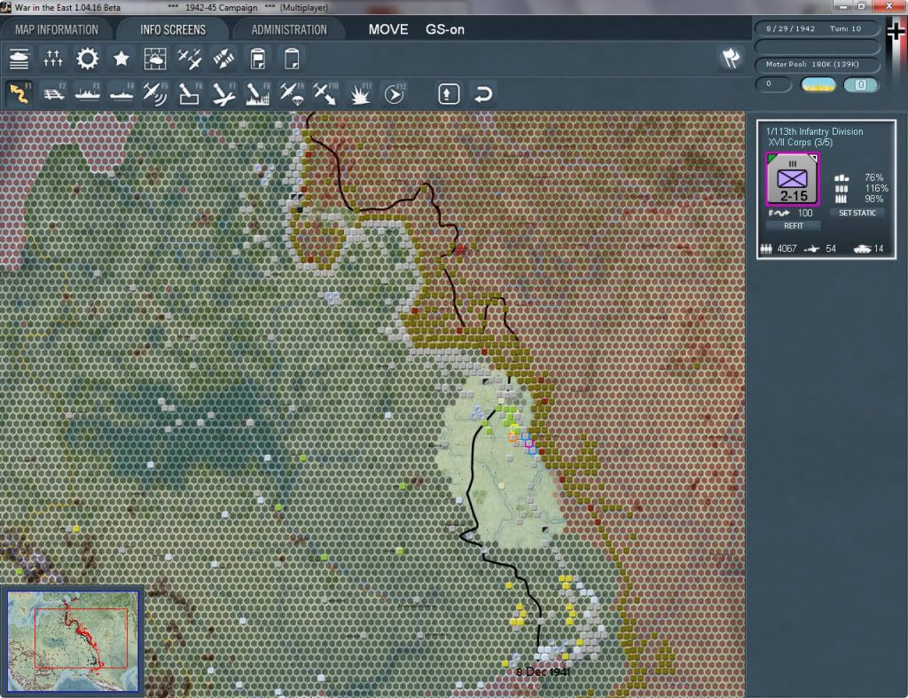Open the weather map grid icon
Viewport: 908px width, 698px height.
[x=155, y=59]
